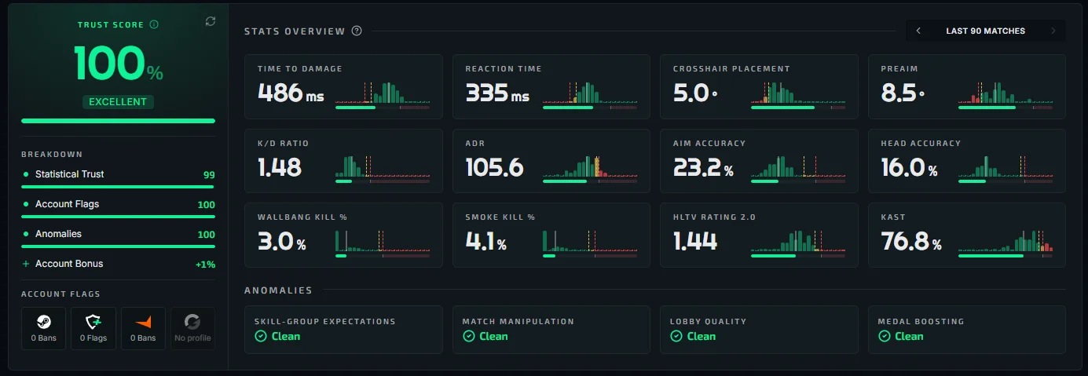The width and height of the screenshot is (1088, 376).
Task: Click the BREAKDOWN section heading
Action: tap(52, 155)
